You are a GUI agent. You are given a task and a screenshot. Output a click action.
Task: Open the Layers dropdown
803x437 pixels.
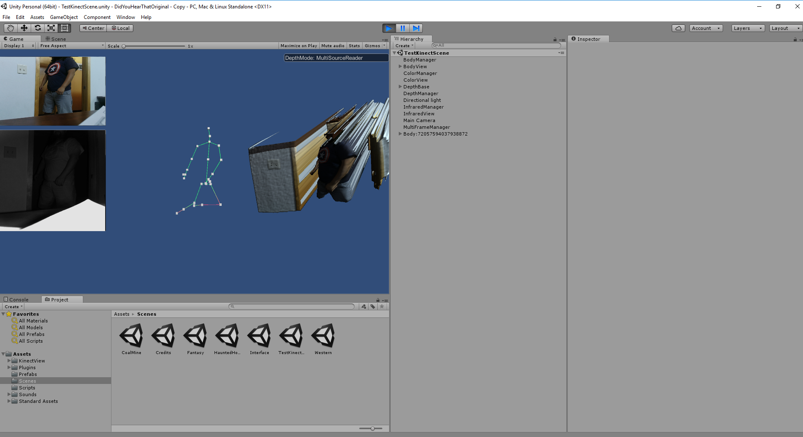(x=747, y=28)
